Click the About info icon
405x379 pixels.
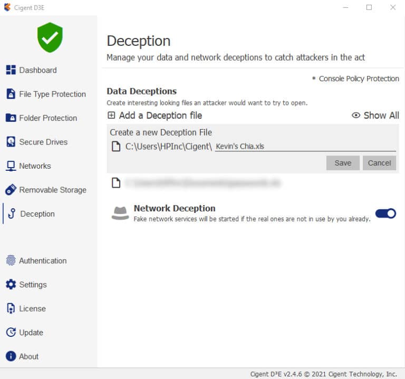coord(11,356)
